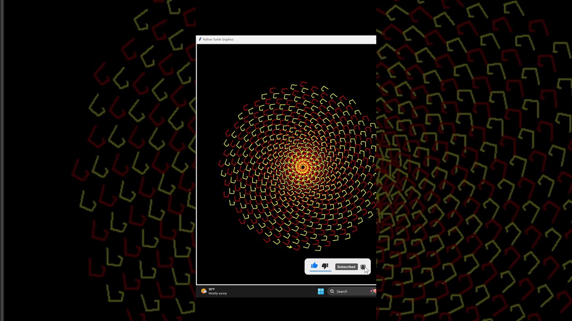Click the notification bell icon
The image size is (572, 321).
(363, 267)
